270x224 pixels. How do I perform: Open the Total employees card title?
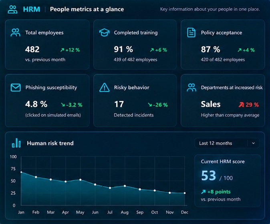click(44, 33)
